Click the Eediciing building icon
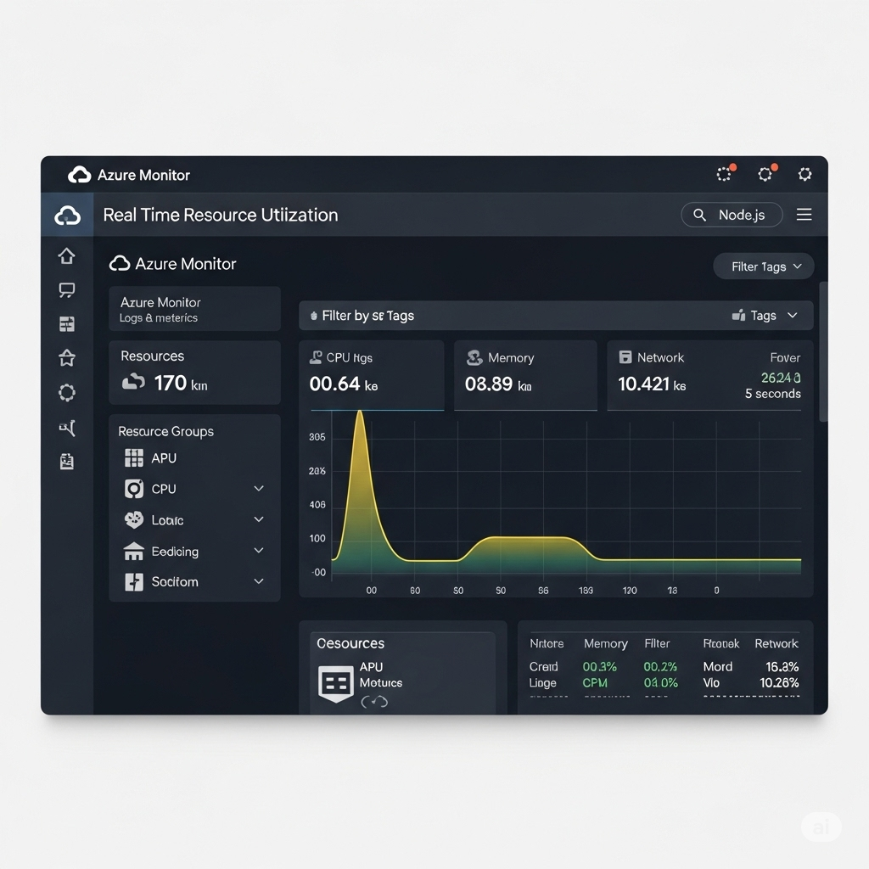869x869 pixels. (x=133, y=552)
